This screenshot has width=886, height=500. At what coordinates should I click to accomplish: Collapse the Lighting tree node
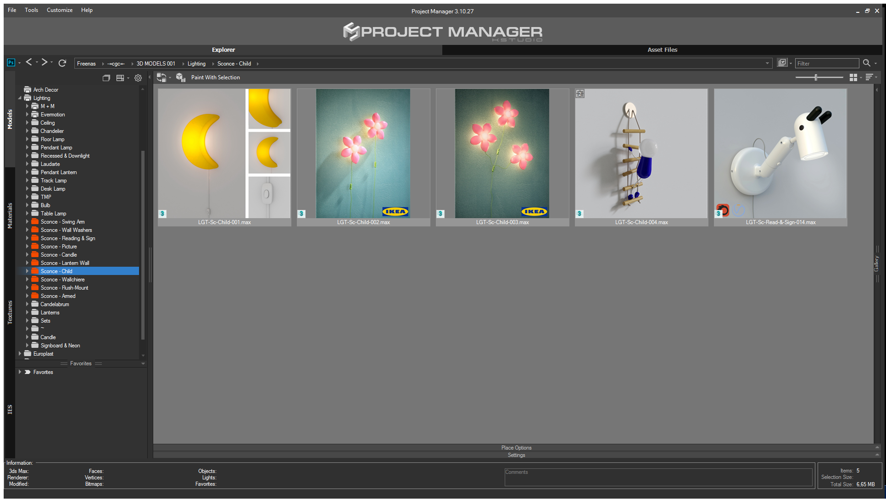(x=20, y=98)
